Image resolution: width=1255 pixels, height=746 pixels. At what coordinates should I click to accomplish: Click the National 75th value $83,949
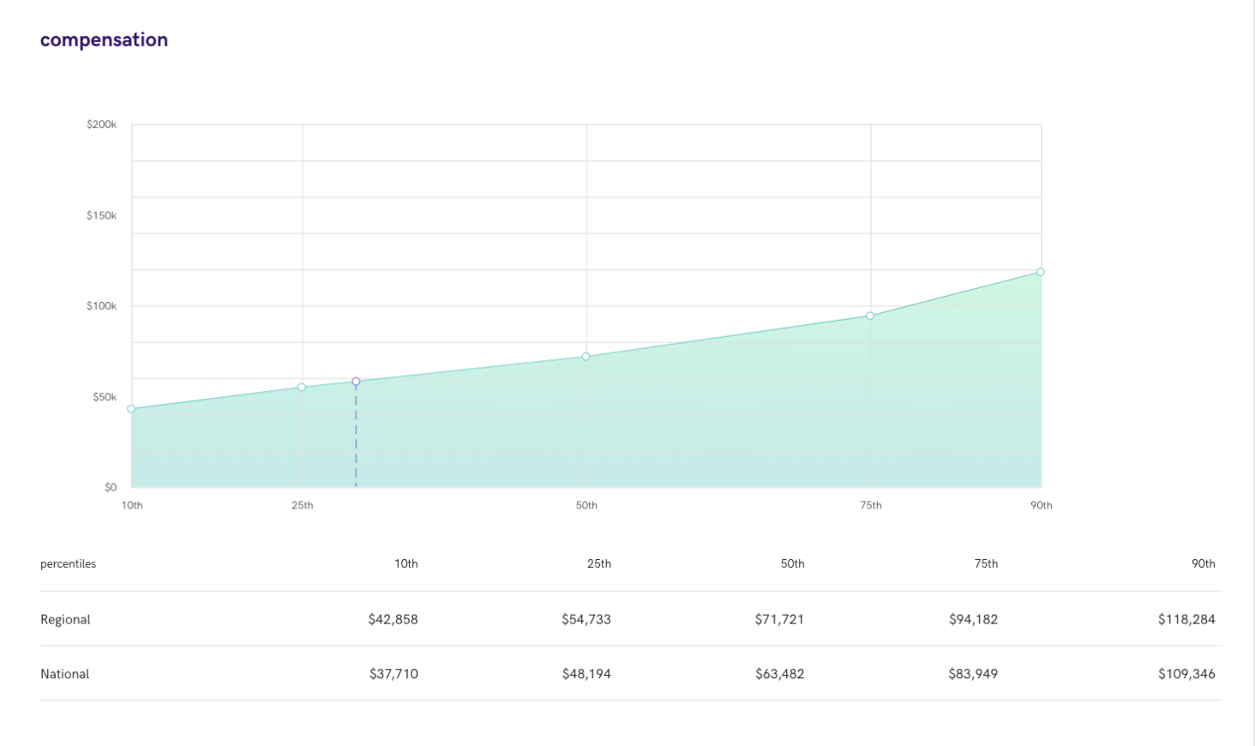[973, 674]
